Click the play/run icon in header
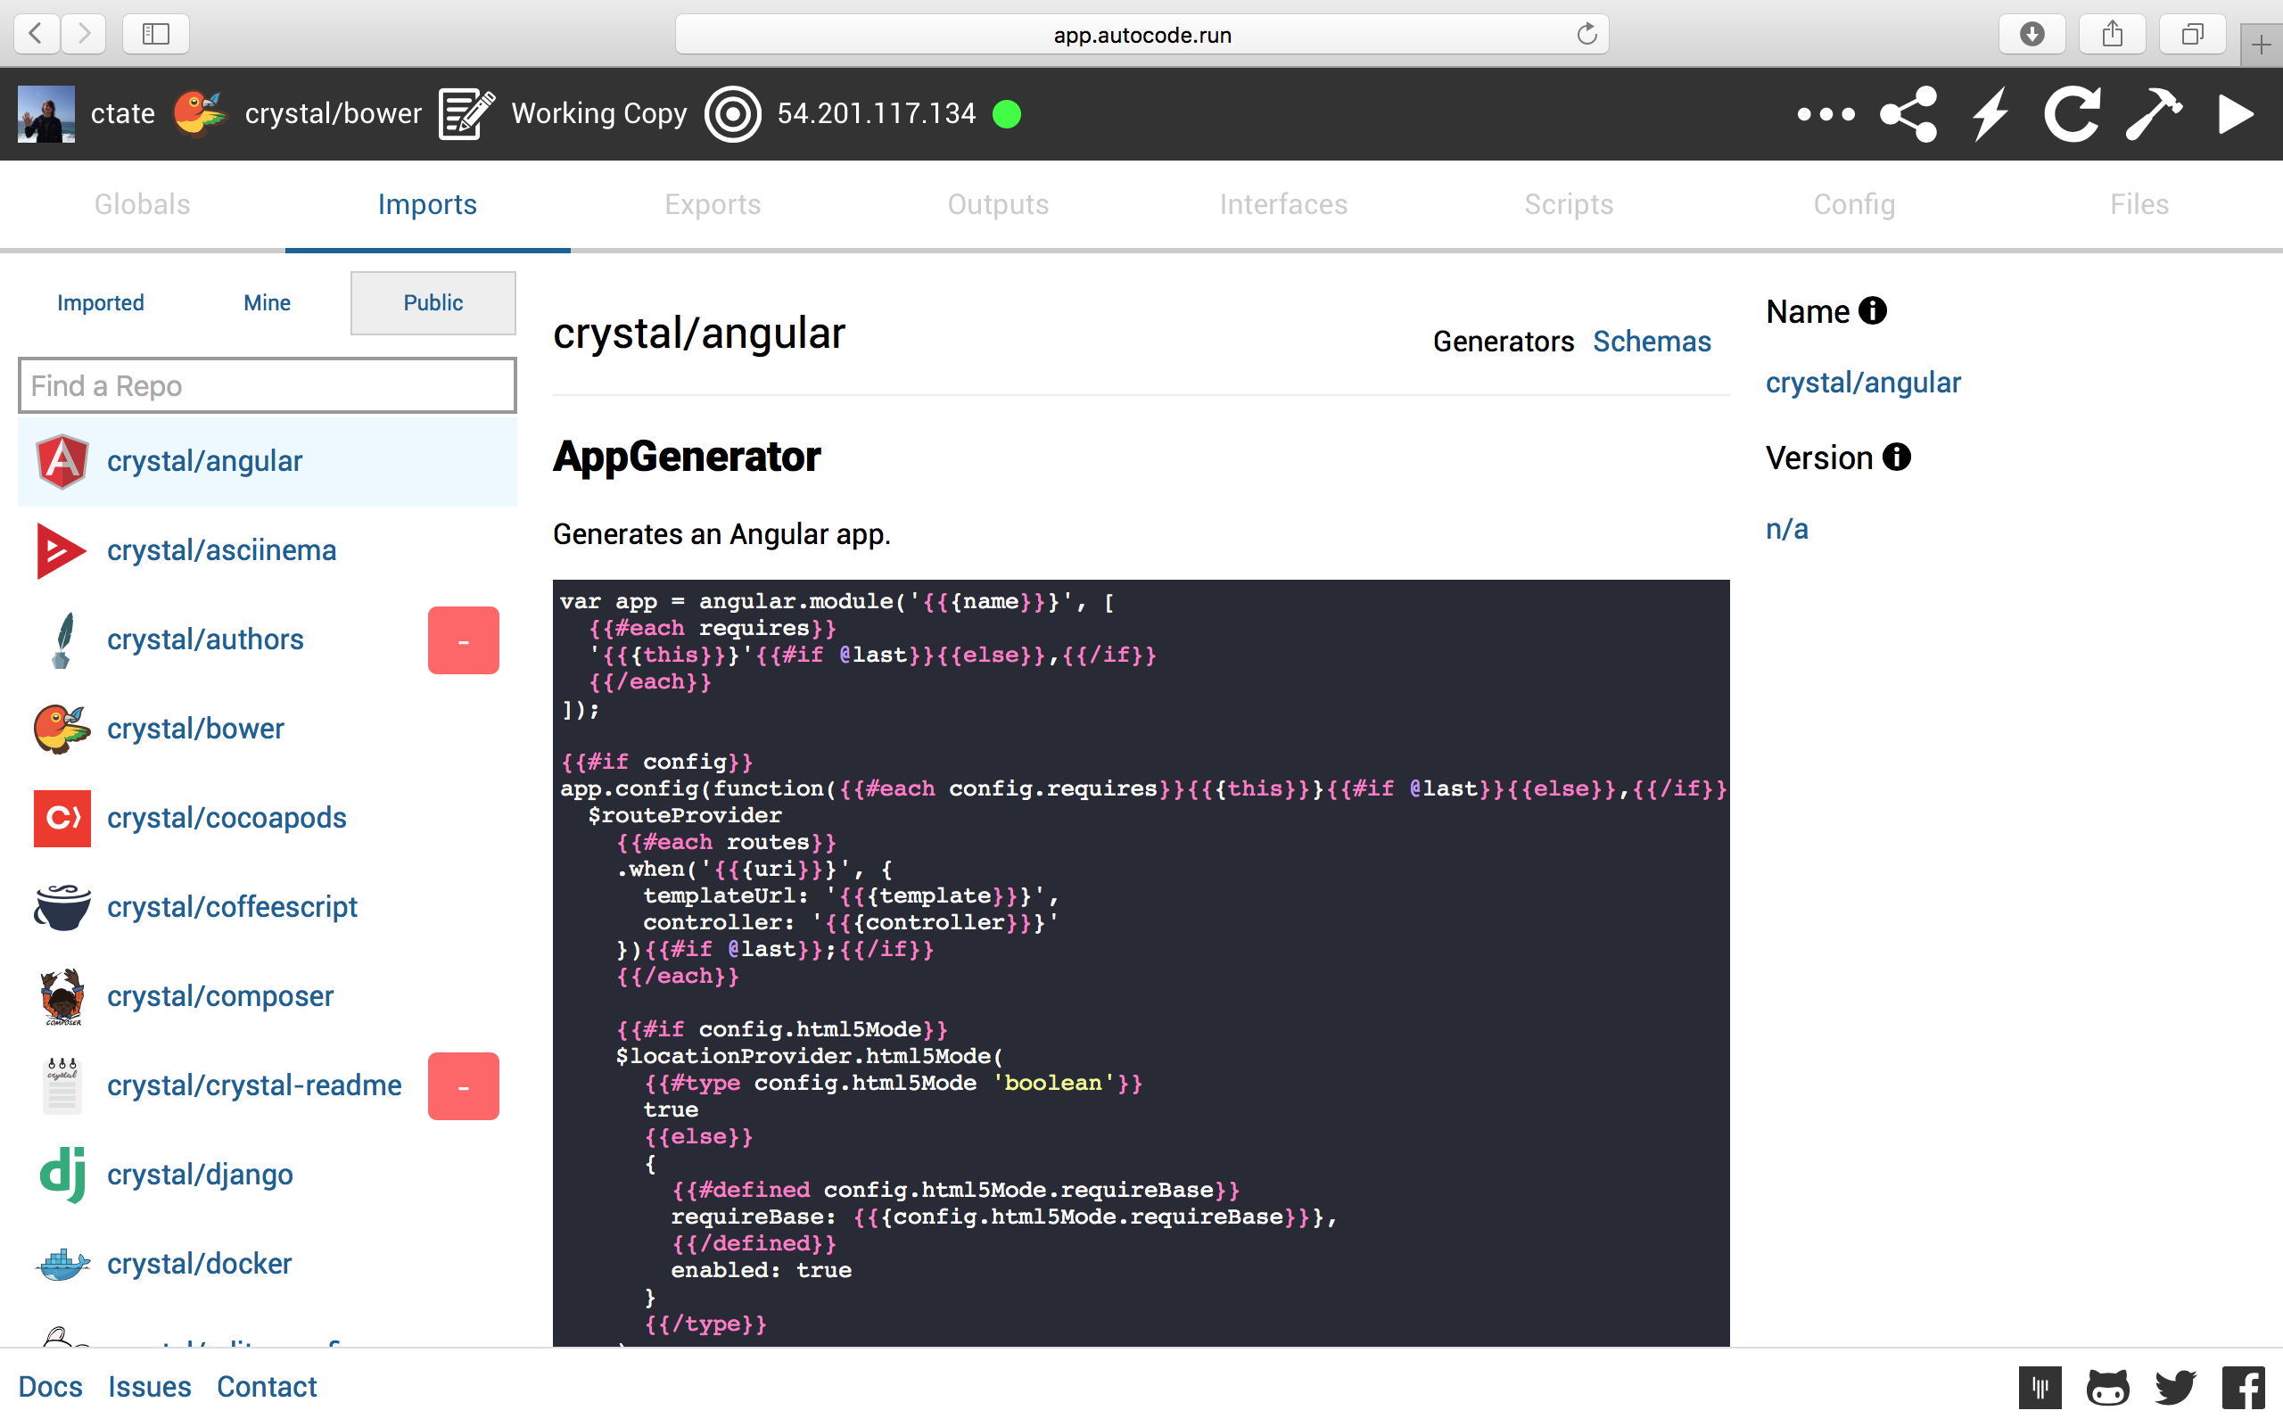2283x1427 pixels. pos(2234,114)
